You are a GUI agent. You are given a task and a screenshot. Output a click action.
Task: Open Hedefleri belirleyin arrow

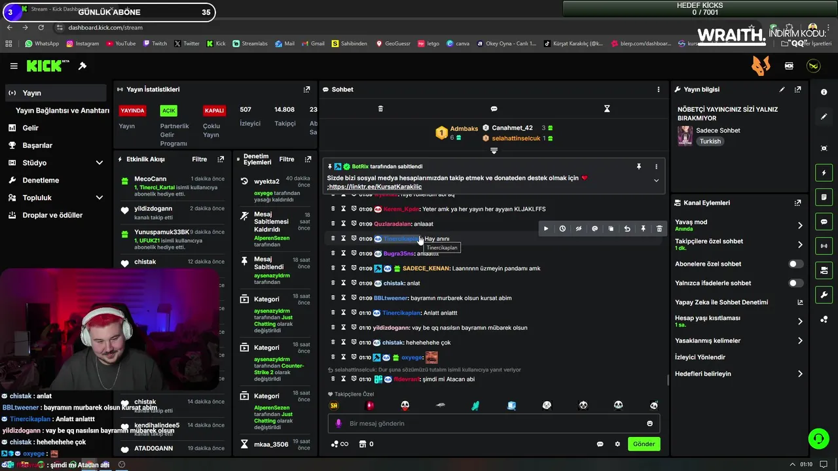pyautogui.click(x=800, y=374)
